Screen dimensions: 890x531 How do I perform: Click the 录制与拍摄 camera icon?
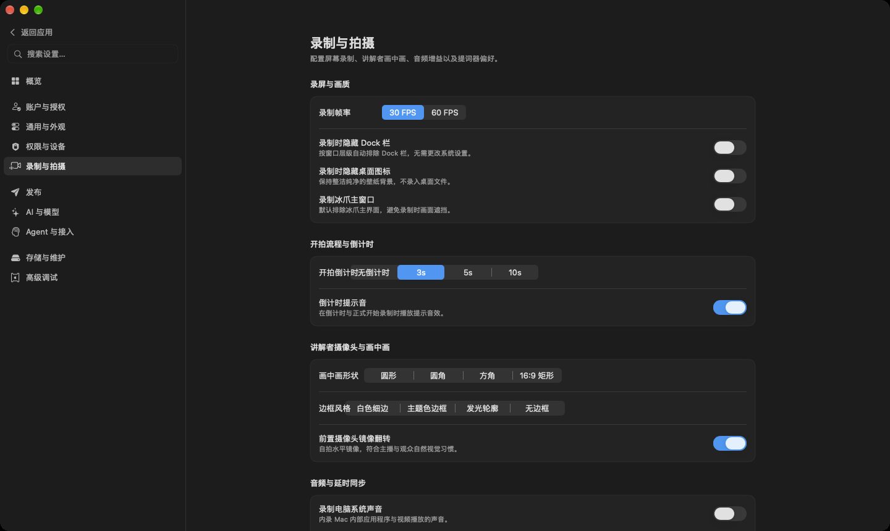15,166
